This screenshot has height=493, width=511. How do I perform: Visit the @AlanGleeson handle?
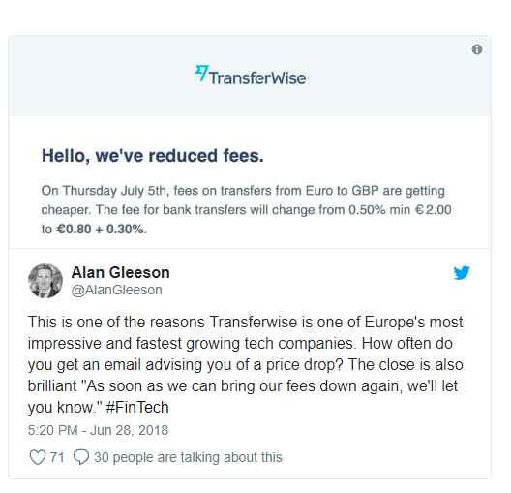117,290
